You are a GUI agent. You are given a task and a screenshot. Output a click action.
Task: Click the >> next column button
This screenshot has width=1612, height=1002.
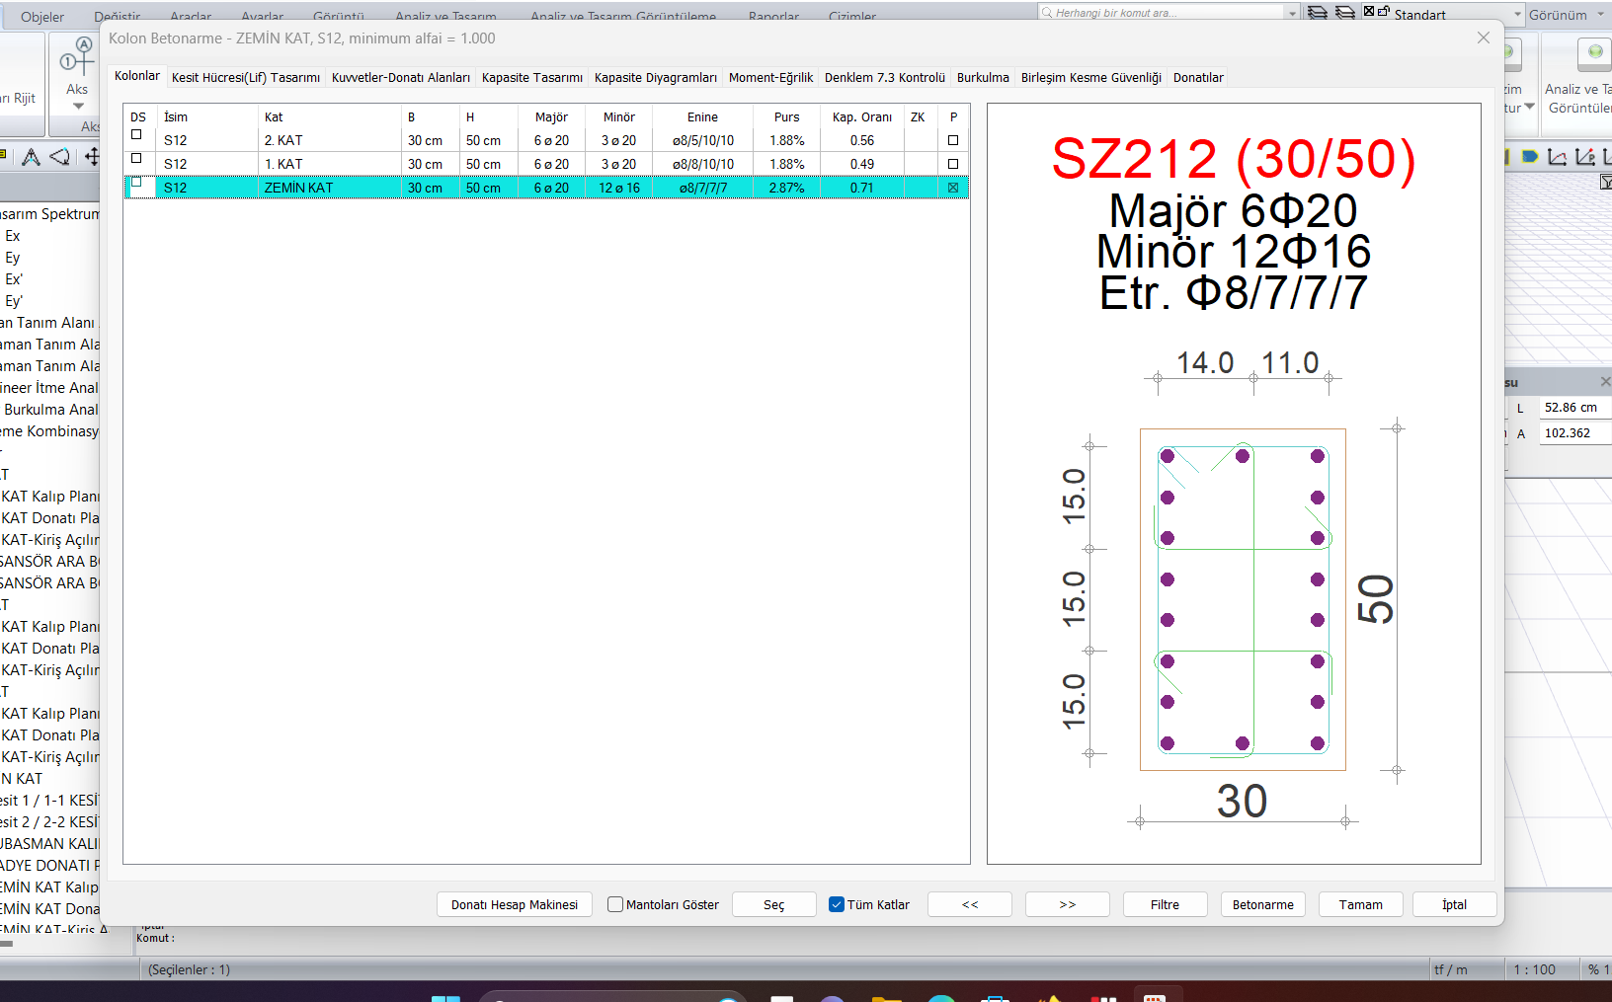click(x=1068, y=904)
